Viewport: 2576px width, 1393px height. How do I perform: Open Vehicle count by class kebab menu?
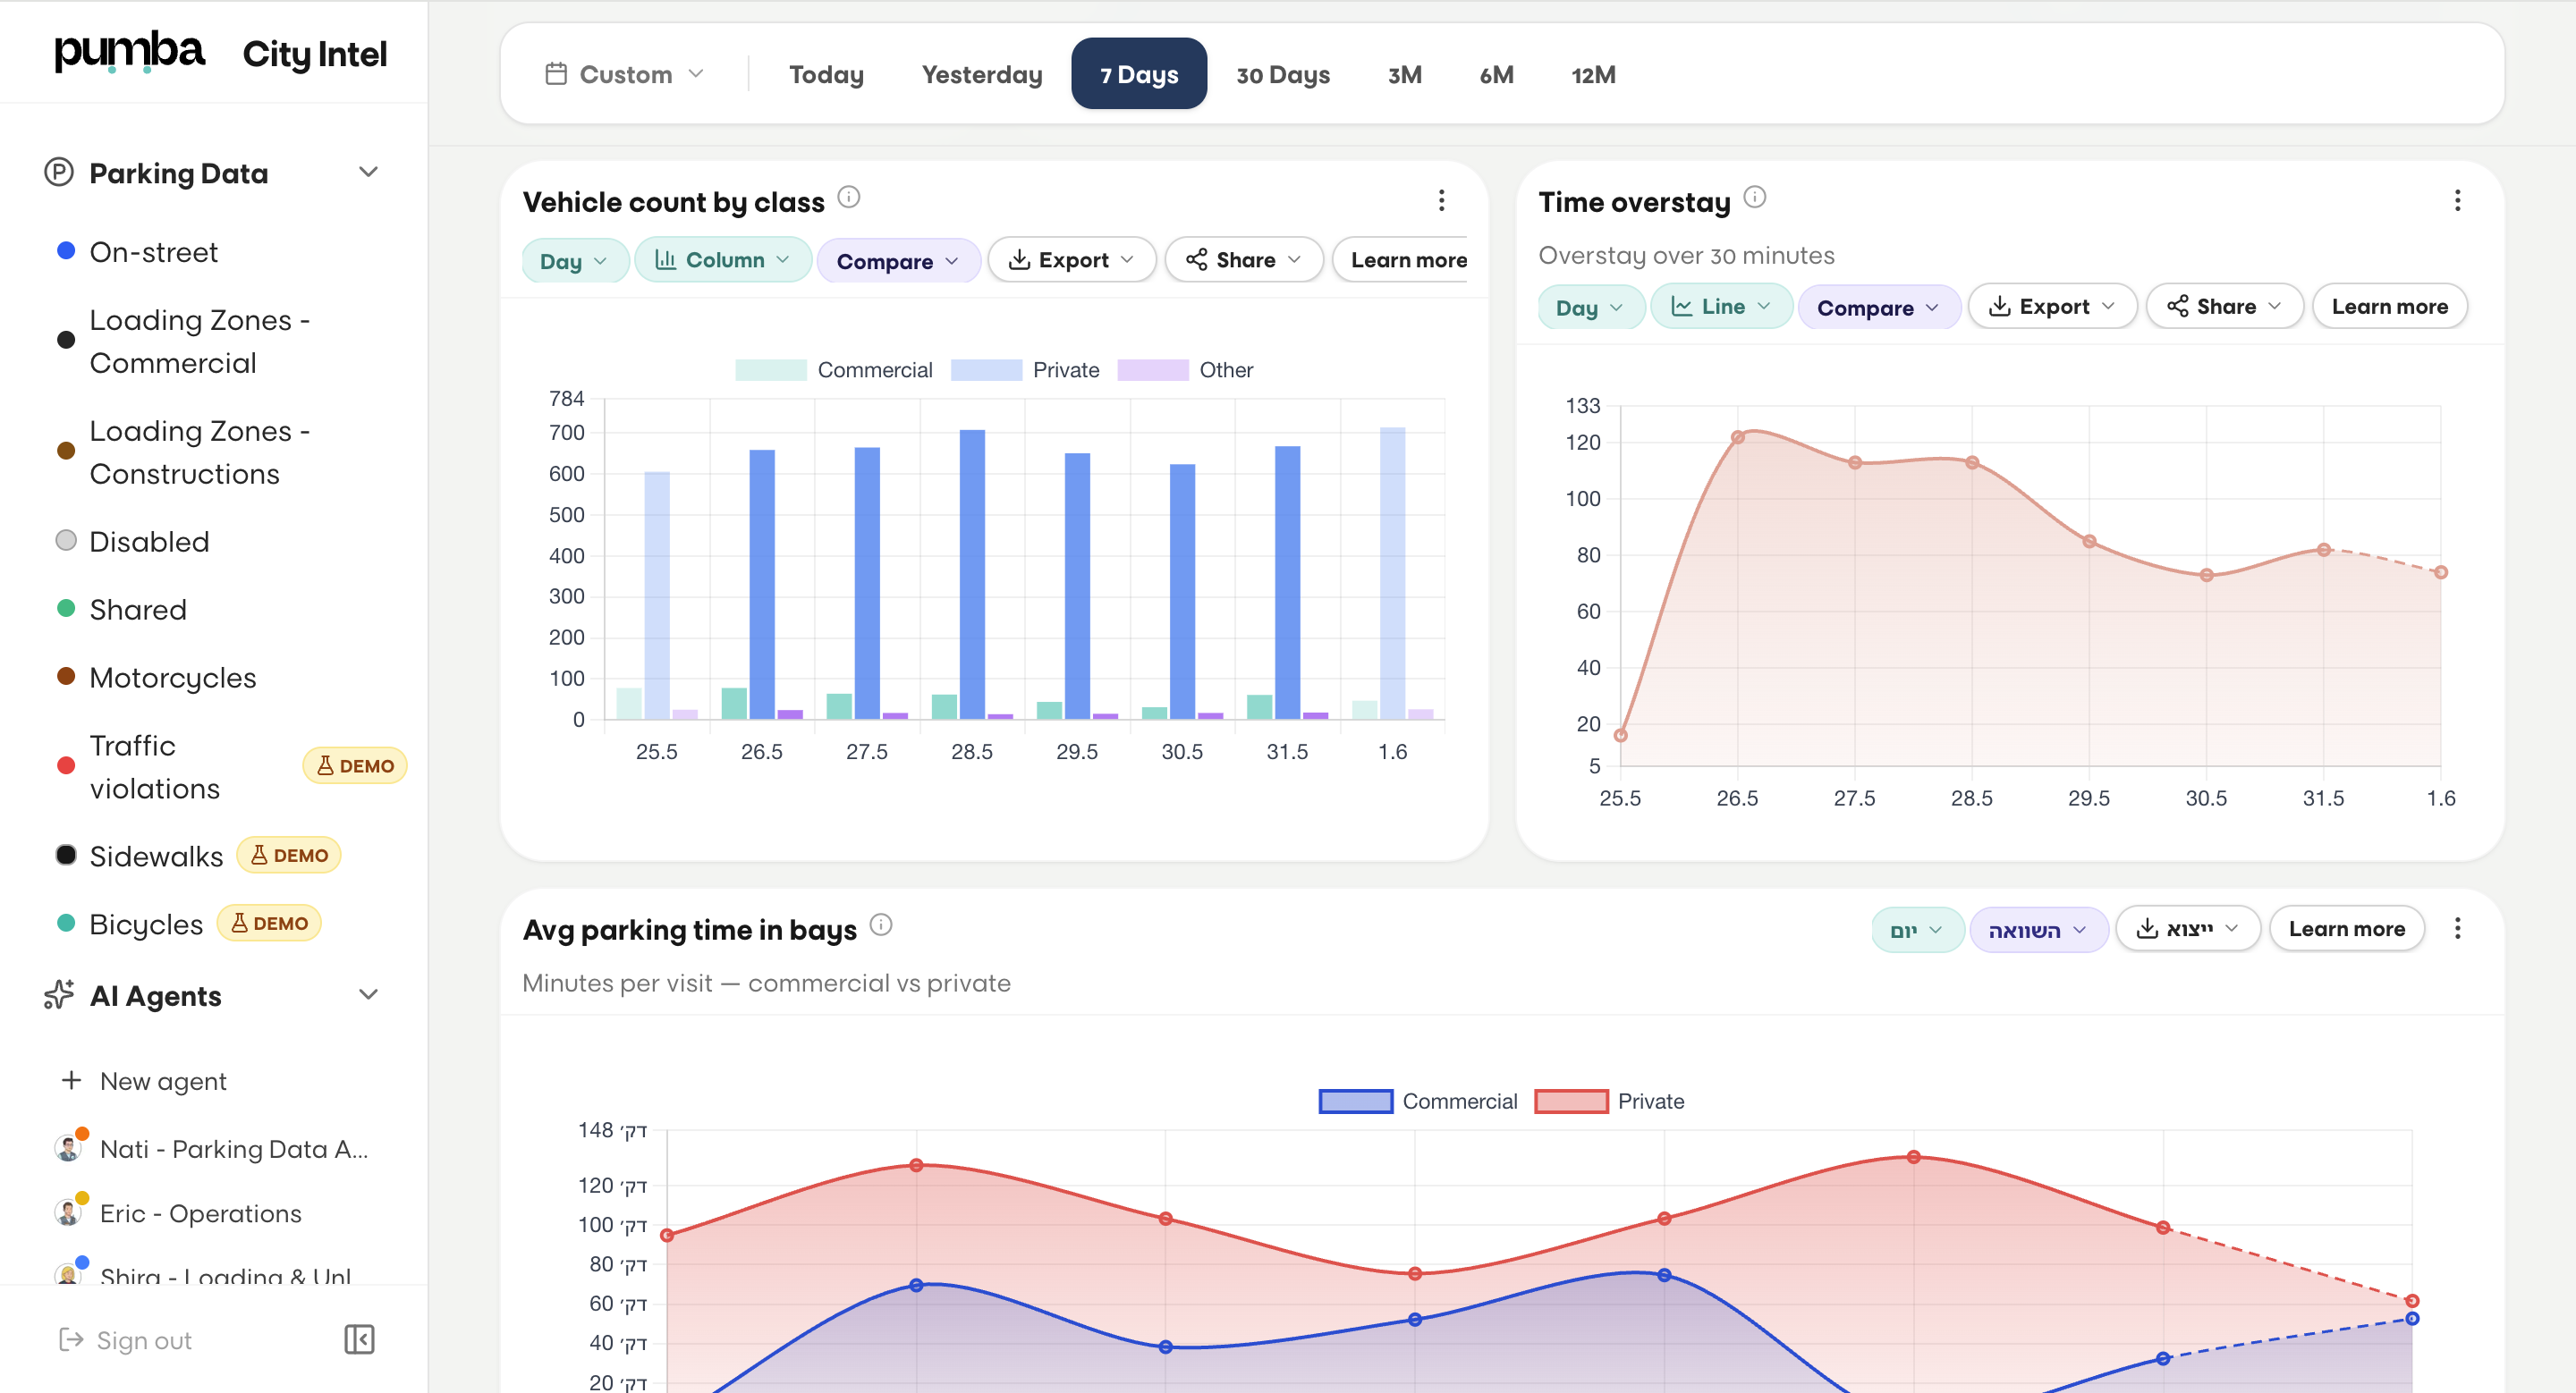(x=1441, y=201)
